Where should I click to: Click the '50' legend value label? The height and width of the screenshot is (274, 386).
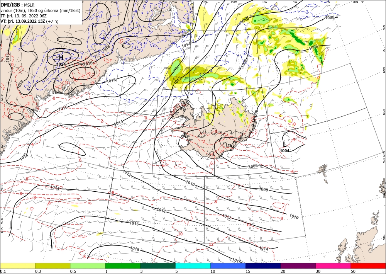353,271
